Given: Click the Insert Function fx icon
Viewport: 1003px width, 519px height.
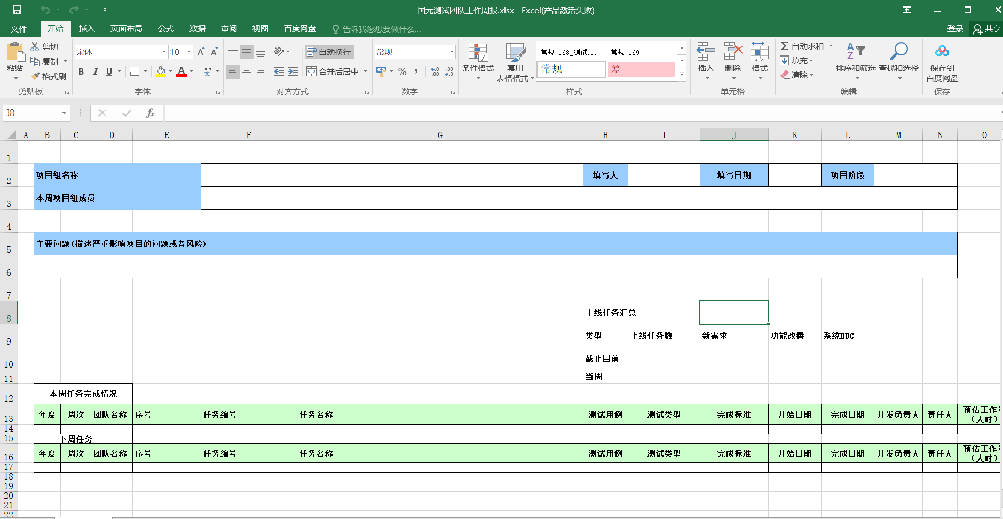Looking at the screenshot, I should (x=150, y=113).
